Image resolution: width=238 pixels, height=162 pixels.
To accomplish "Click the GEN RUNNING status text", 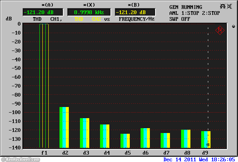I will [186, 7].
